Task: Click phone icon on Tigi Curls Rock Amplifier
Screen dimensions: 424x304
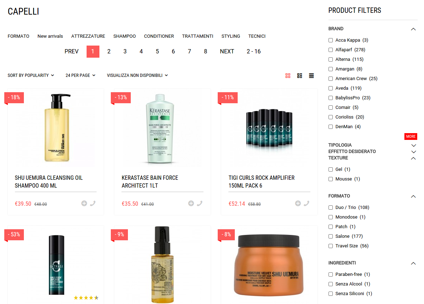Action: coord(306,204)
